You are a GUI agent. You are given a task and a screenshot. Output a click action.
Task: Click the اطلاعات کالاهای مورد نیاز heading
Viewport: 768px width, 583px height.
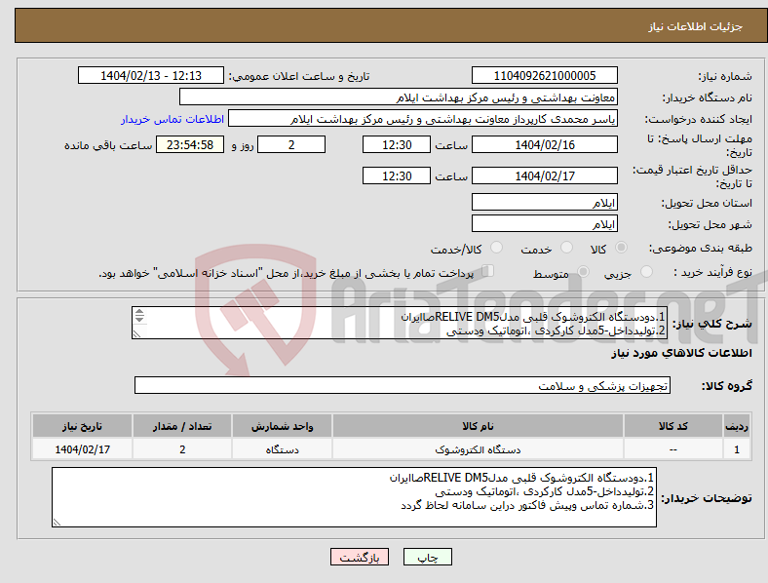coord(681,353)
